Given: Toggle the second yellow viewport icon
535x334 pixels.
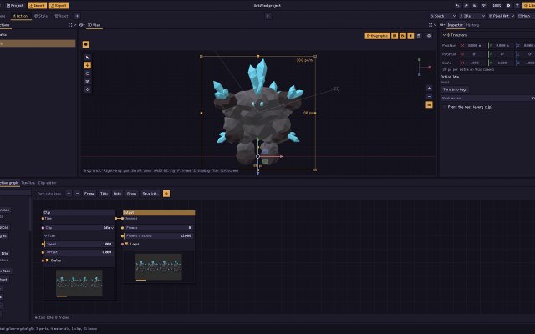Looking at the screenshot, I should tap(403, 36).
